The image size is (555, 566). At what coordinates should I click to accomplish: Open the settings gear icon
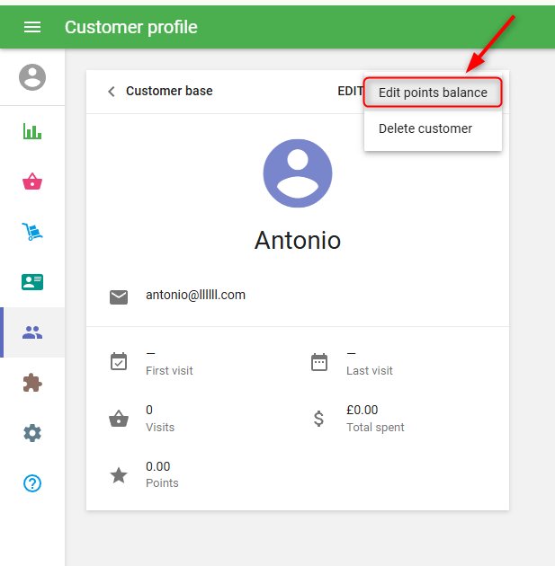coord(32,433)
